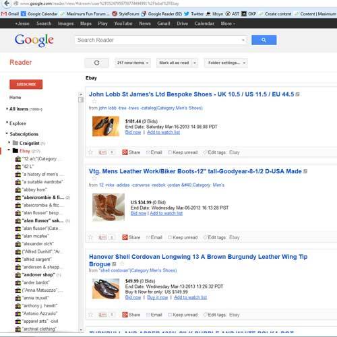Click the refresh feed icon button
The image size is (337, 337).
[x=96, y=63]
